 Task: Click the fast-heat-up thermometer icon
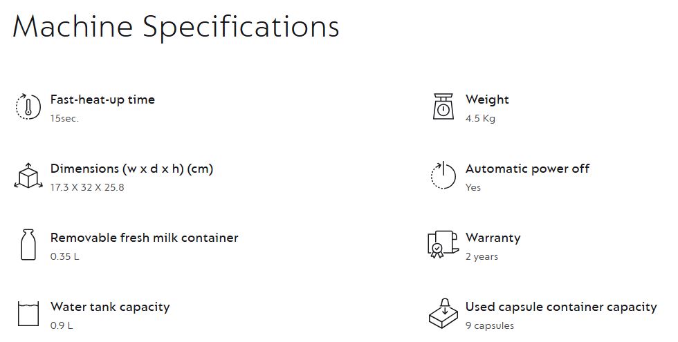tap(28, 107)
